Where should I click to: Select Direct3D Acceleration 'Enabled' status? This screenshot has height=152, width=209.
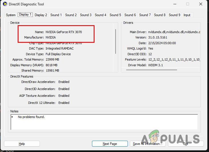[x=64, y=89]
